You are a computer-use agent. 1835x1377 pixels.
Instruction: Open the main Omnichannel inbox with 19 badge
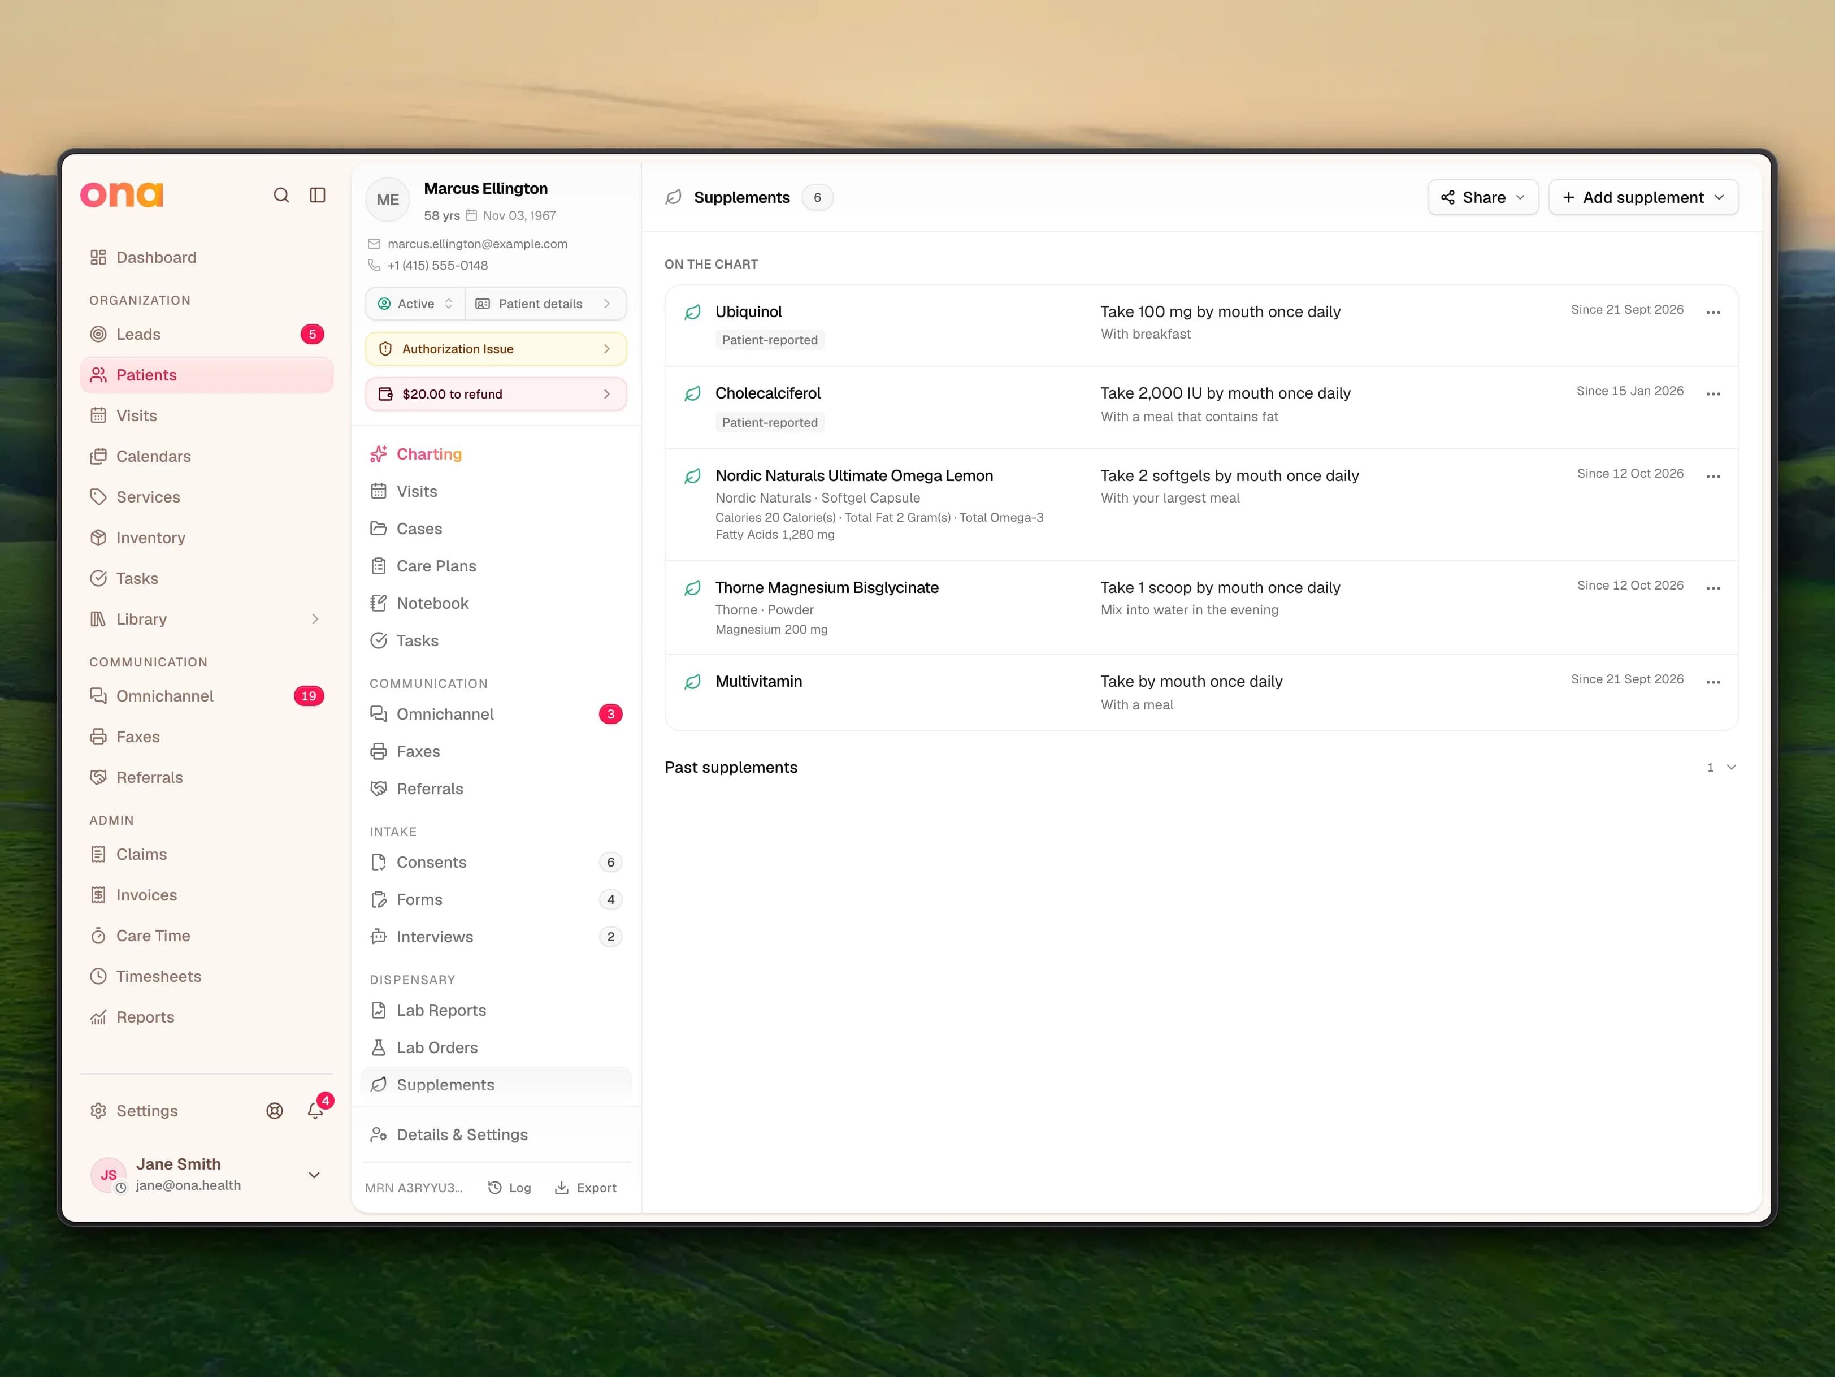pos(207,696)
